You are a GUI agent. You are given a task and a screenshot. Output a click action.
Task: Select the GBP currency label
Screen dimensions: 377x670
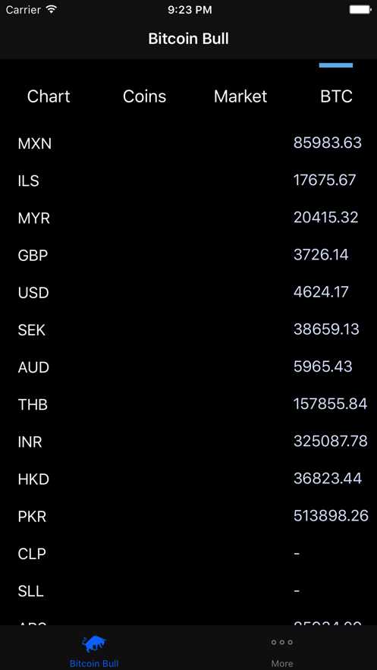33,256
